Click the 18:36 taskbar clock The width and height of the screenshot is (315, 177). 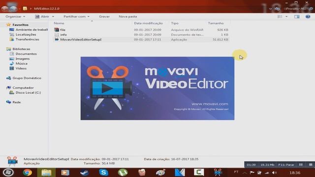[x=295, y=173]
